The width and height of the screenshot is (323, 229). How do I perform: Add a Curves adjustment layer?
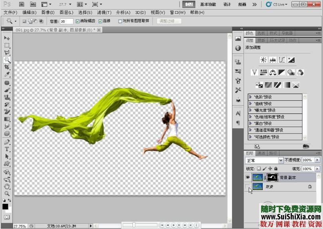pyautogui.click(x=282, y=60)
